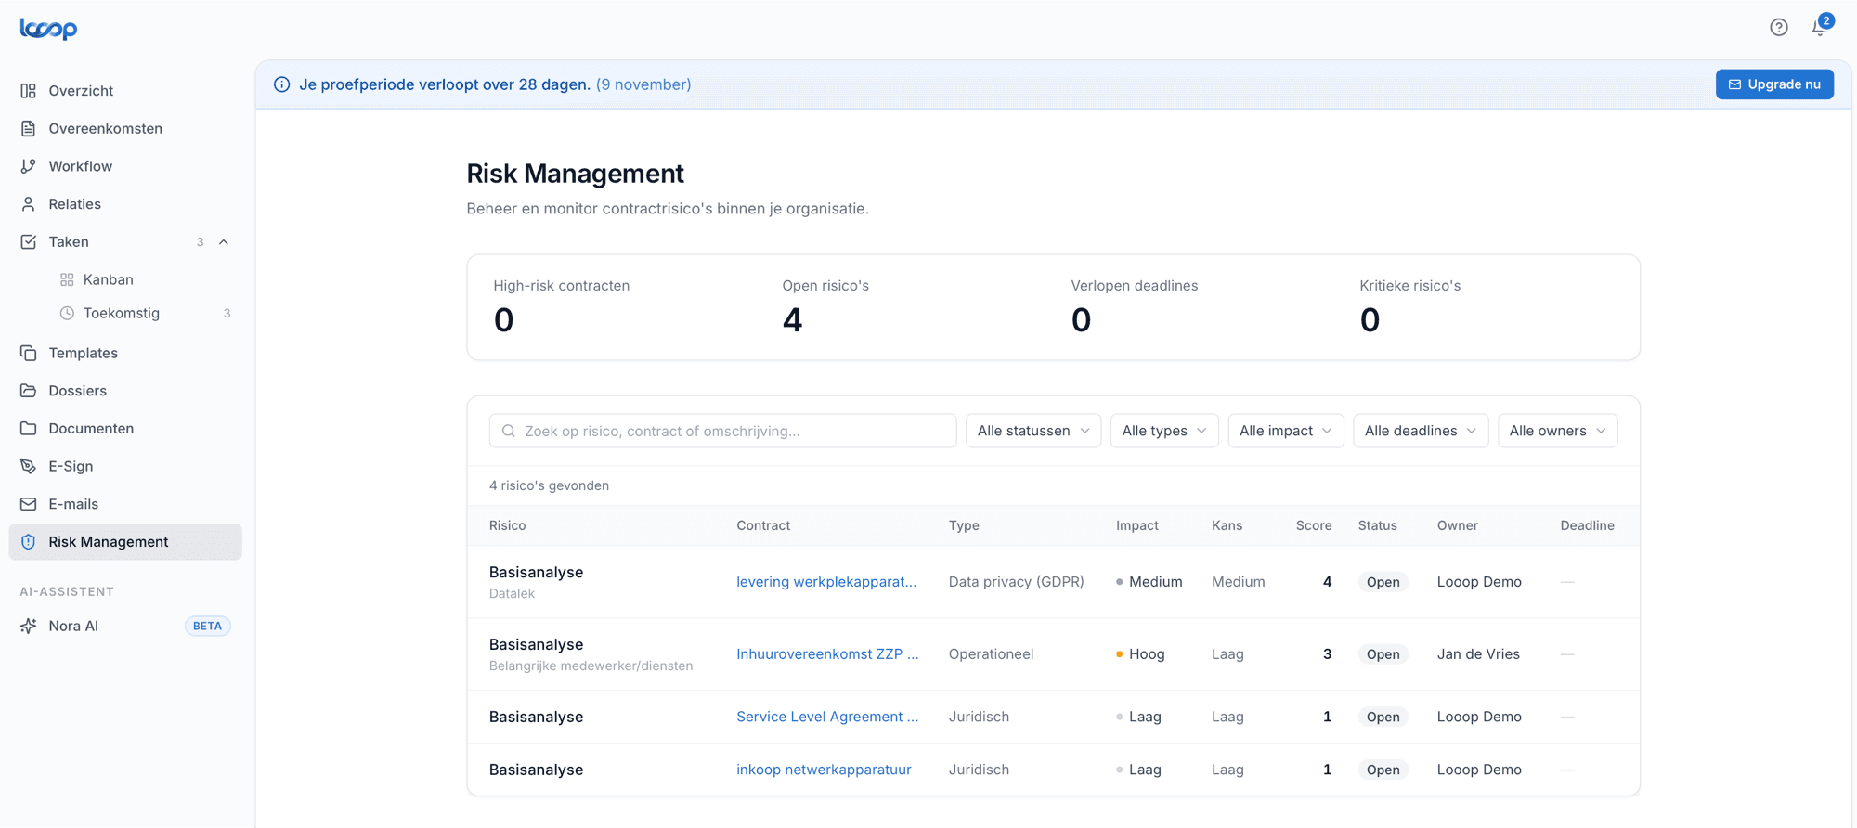Click the E-Sign pen icon
Screen dimensions: 1857x828
[29, 466]
